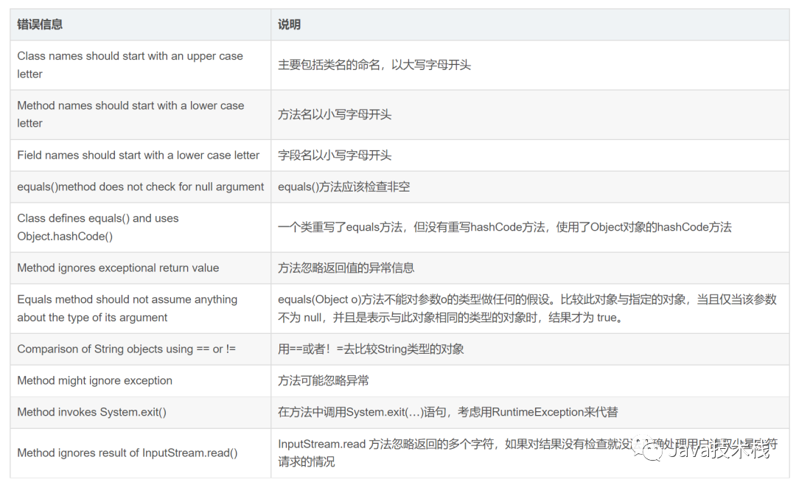Screen dimensions: 796x485
Task: Click 'Method names should start with a lower case letter'
Action: pyautogui.click(x=141, y=114)
